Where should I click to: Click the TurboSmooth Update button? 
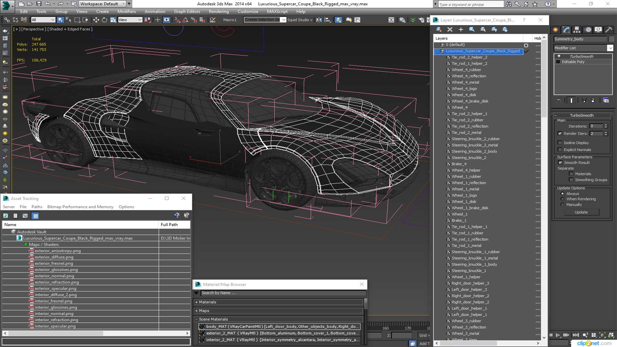581,212
